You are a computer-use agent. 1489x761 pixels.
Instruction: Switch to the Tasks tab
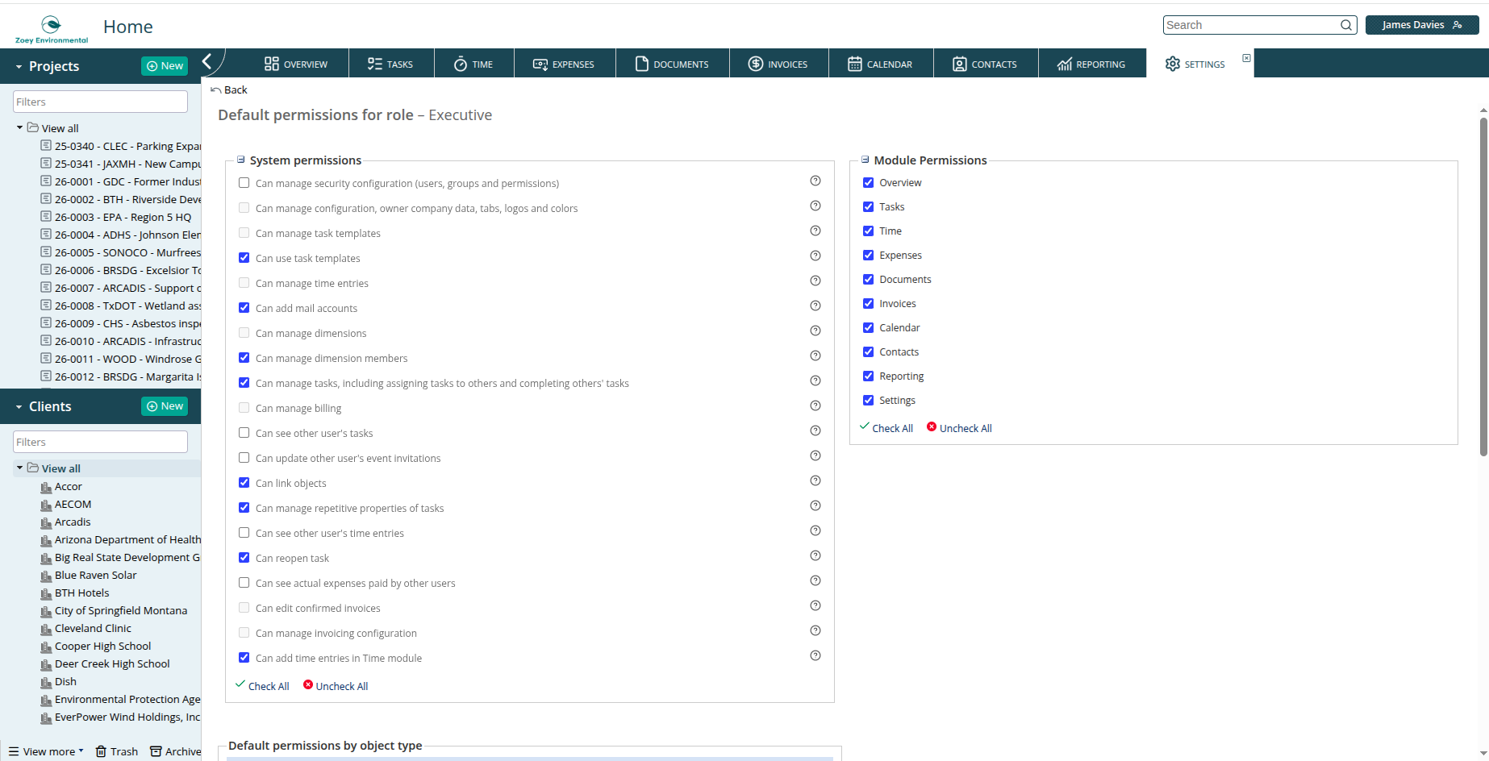[x=390, y=64]
